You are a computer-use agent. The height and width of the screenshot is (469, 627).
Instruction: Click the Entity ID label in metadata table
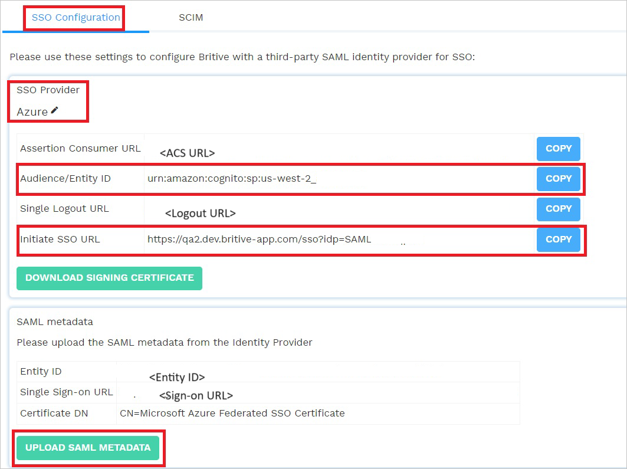tap(41, 372)
